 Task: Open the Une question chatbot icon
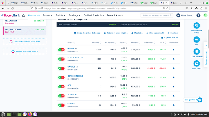(200, 100)
